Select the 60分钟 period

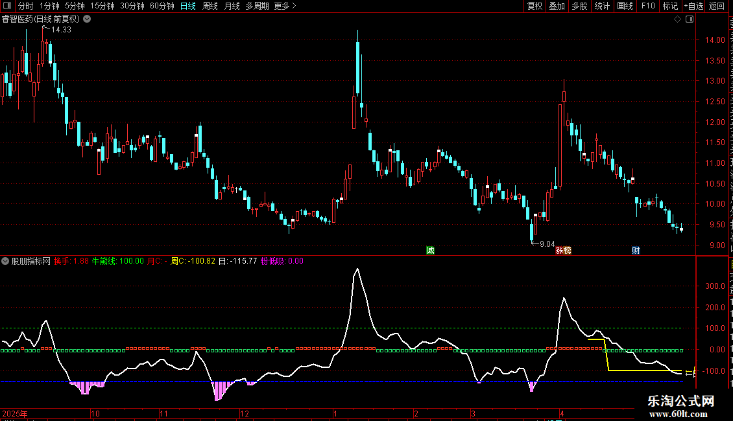[x=162, y=6]
